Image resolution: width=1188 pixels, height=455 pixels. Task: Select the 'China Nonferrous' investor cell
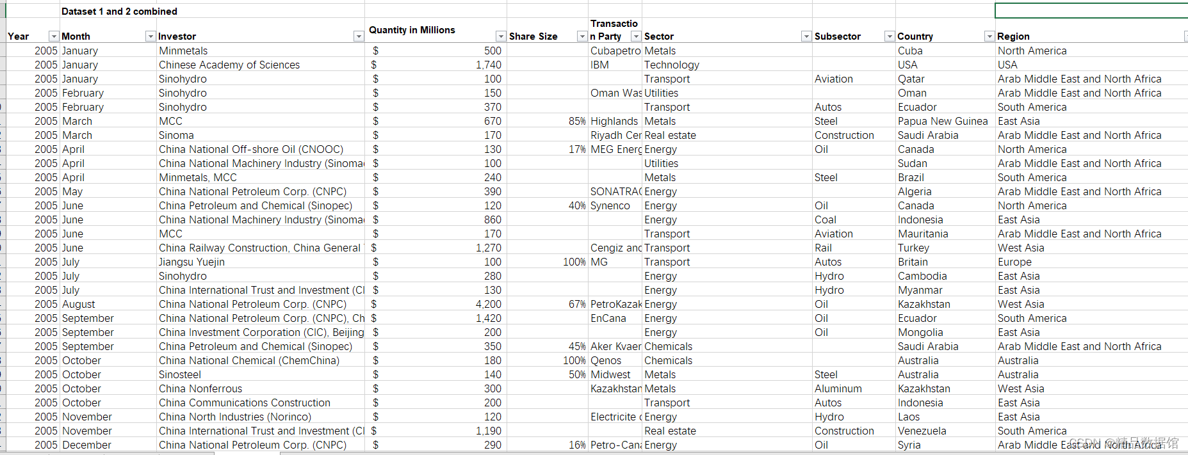coord(261,388)
